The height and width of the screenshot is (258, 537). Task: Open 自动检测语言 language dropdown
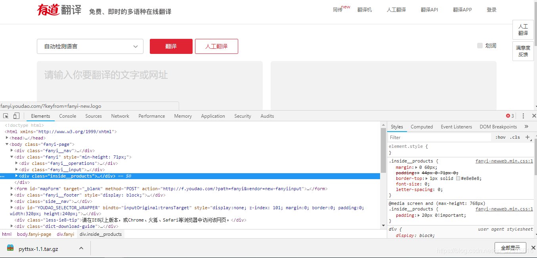[x=90, y=46]
